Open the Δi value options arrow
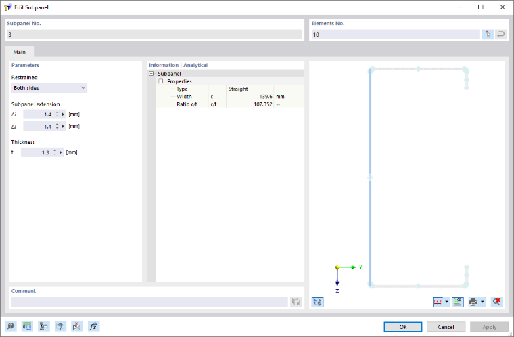This screenshot has width=514, height=337. click(64, 114)
